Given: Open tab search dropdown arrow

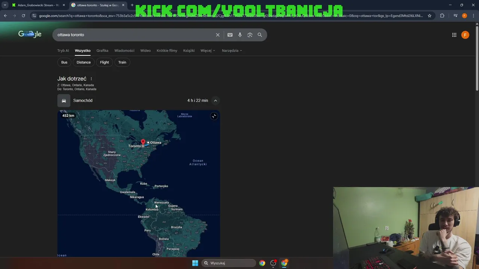Looking at the screenshot, I should [x=5, y=5].
